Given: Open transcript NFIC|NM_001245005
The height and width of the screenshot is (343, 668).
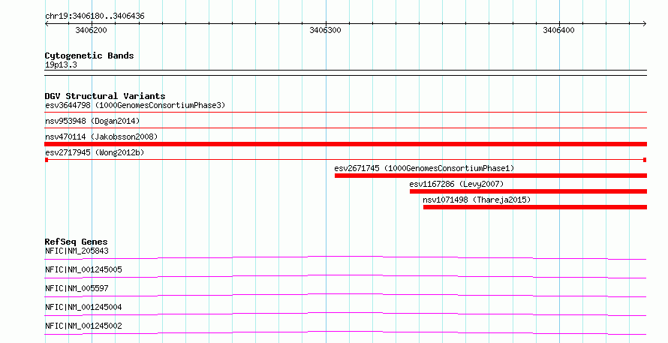Looking at the screenshot, I should click(x=83, y=269).
